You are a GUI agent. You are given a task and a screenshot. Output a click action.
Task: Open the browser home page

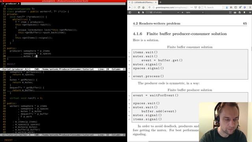[x=143, y=7]
